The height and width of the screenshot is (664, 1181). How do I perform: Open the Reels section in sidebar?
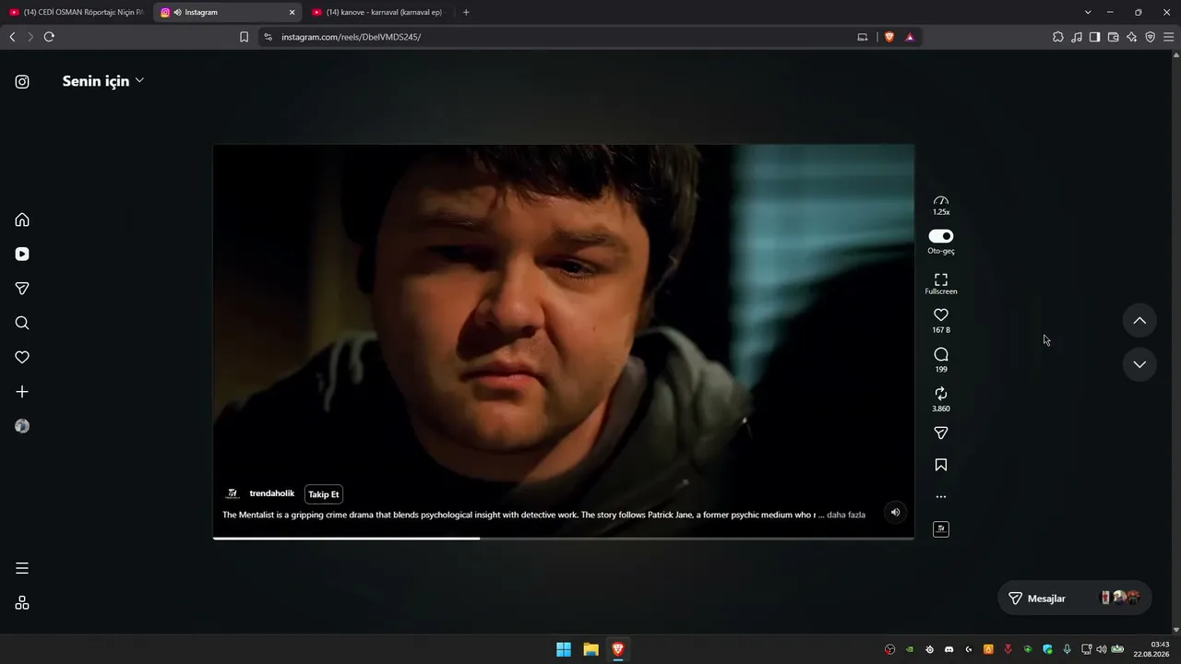(22, 255)
